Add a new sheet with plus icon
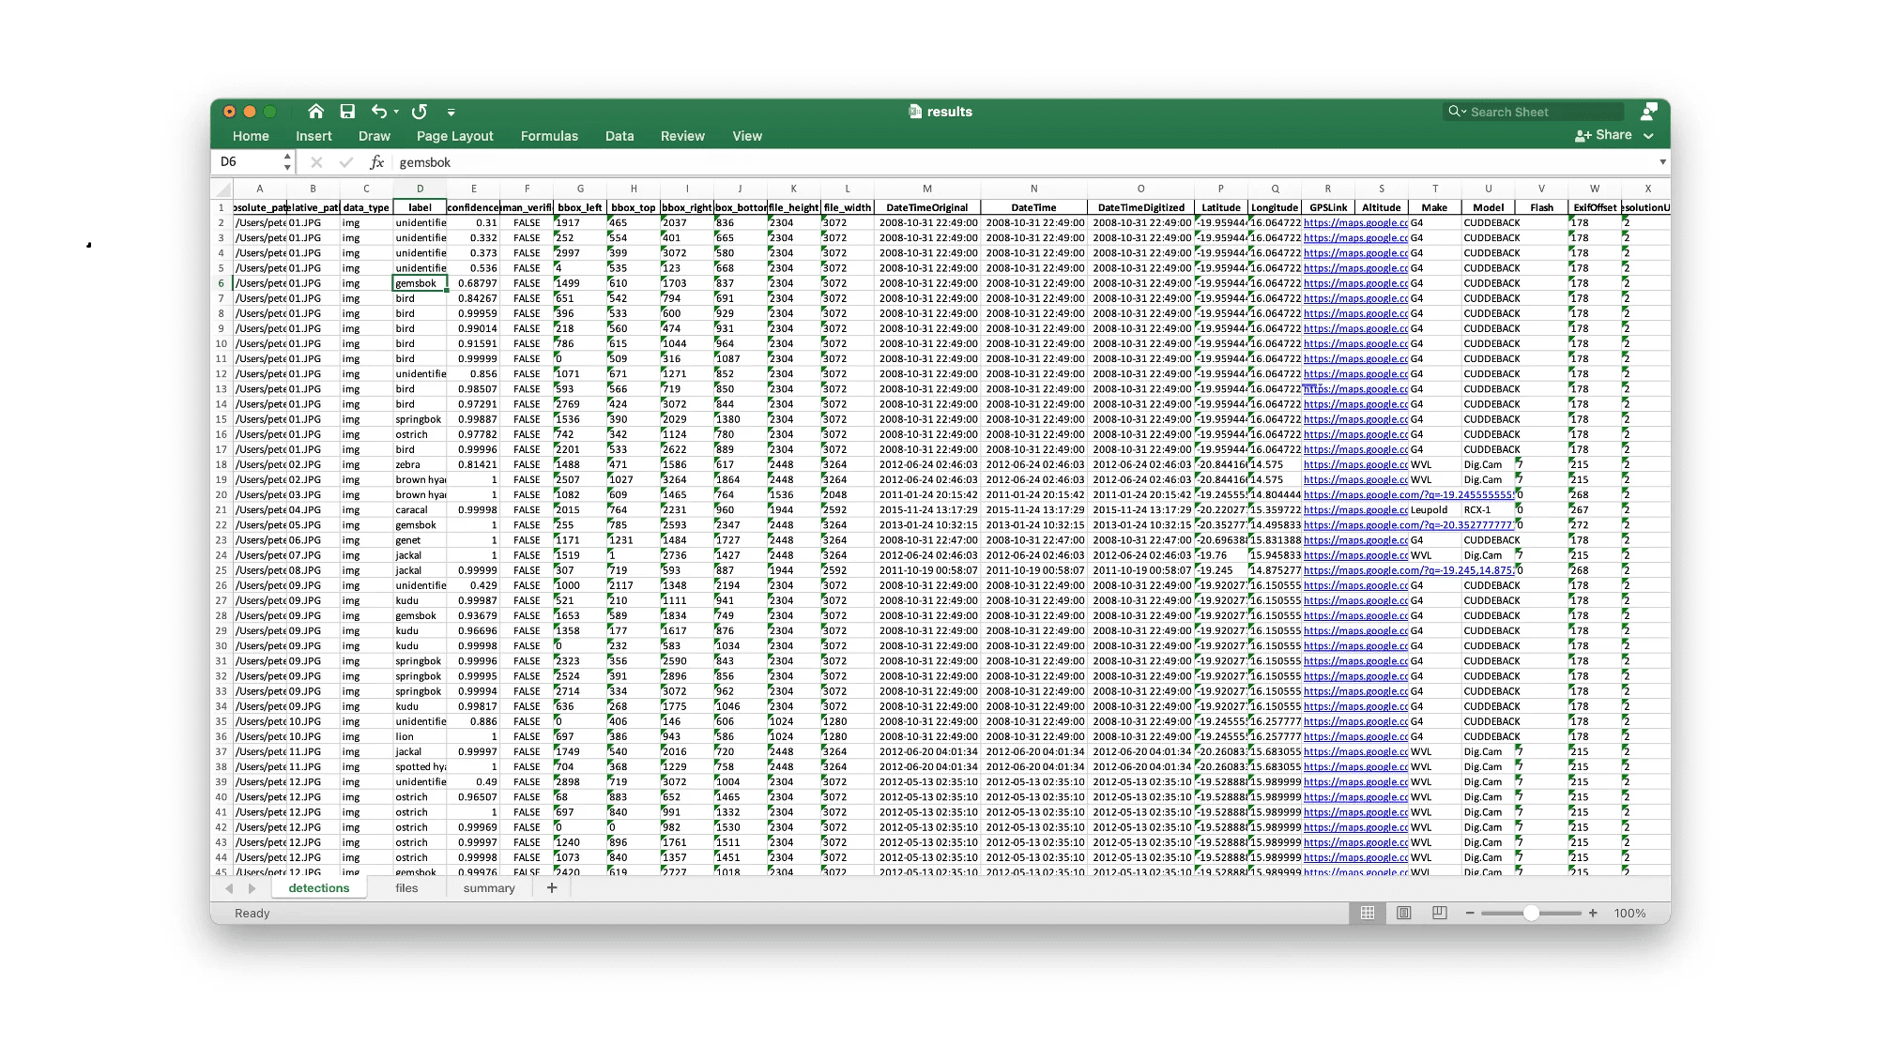The image size is (1881, 1059). [x=552, y=888]
